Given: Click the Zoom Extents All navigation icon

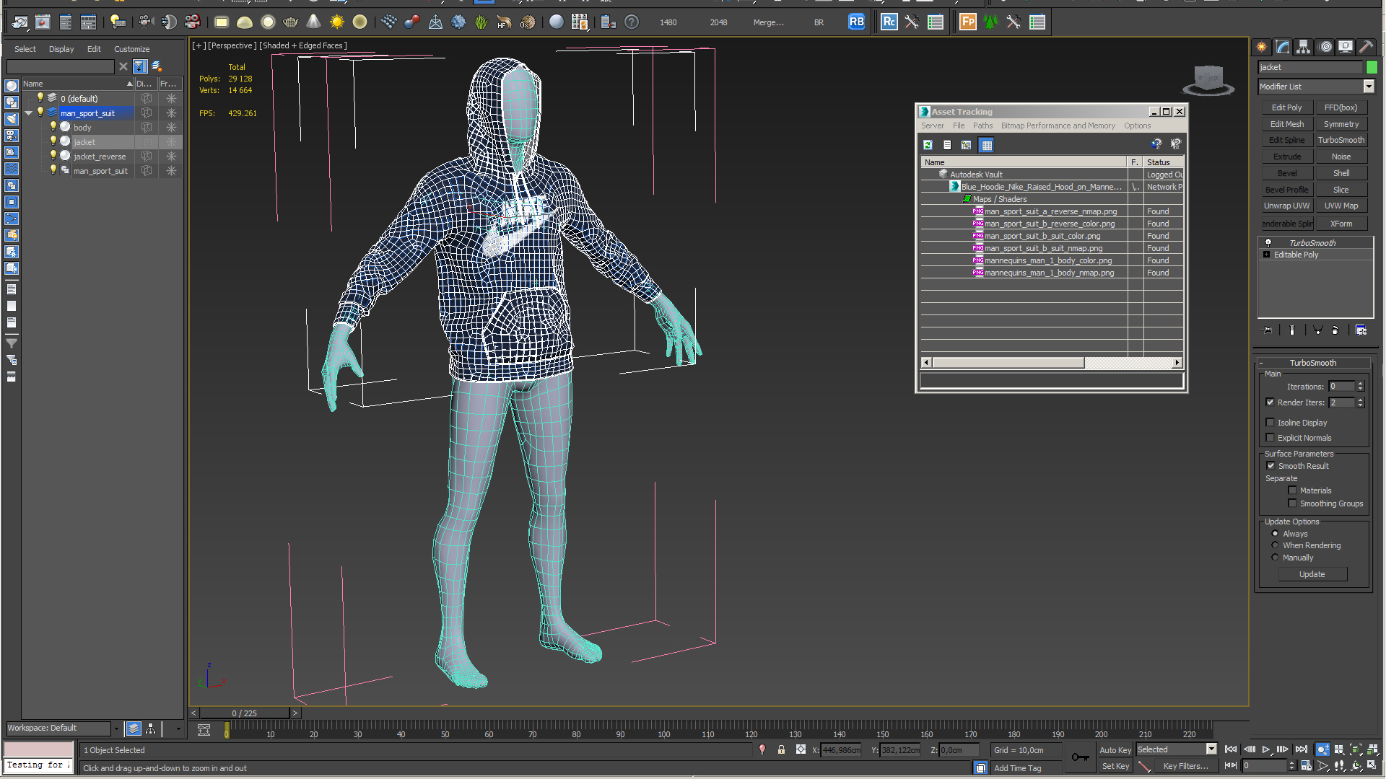Looking at the screenshot, I should click(x=1372, y=750).
